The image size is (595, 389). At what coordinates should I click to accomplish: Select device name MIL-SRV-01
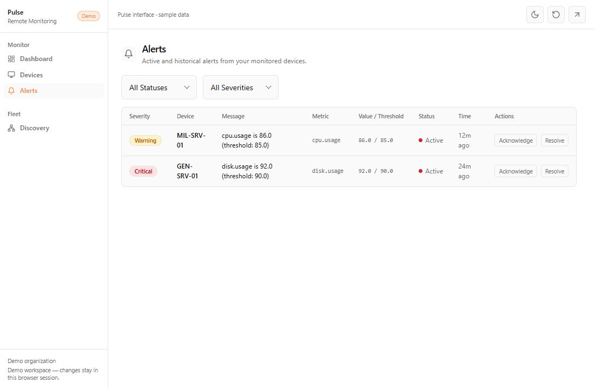coord(191,140)
